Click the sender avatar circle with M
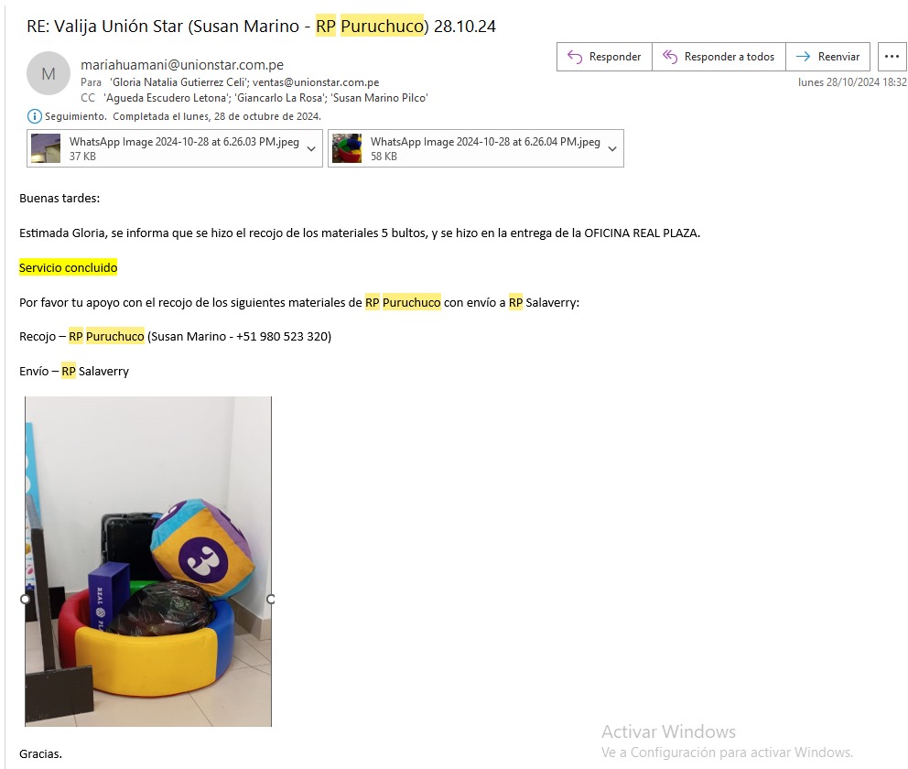The image size is (908, 769). click(49, 73)
